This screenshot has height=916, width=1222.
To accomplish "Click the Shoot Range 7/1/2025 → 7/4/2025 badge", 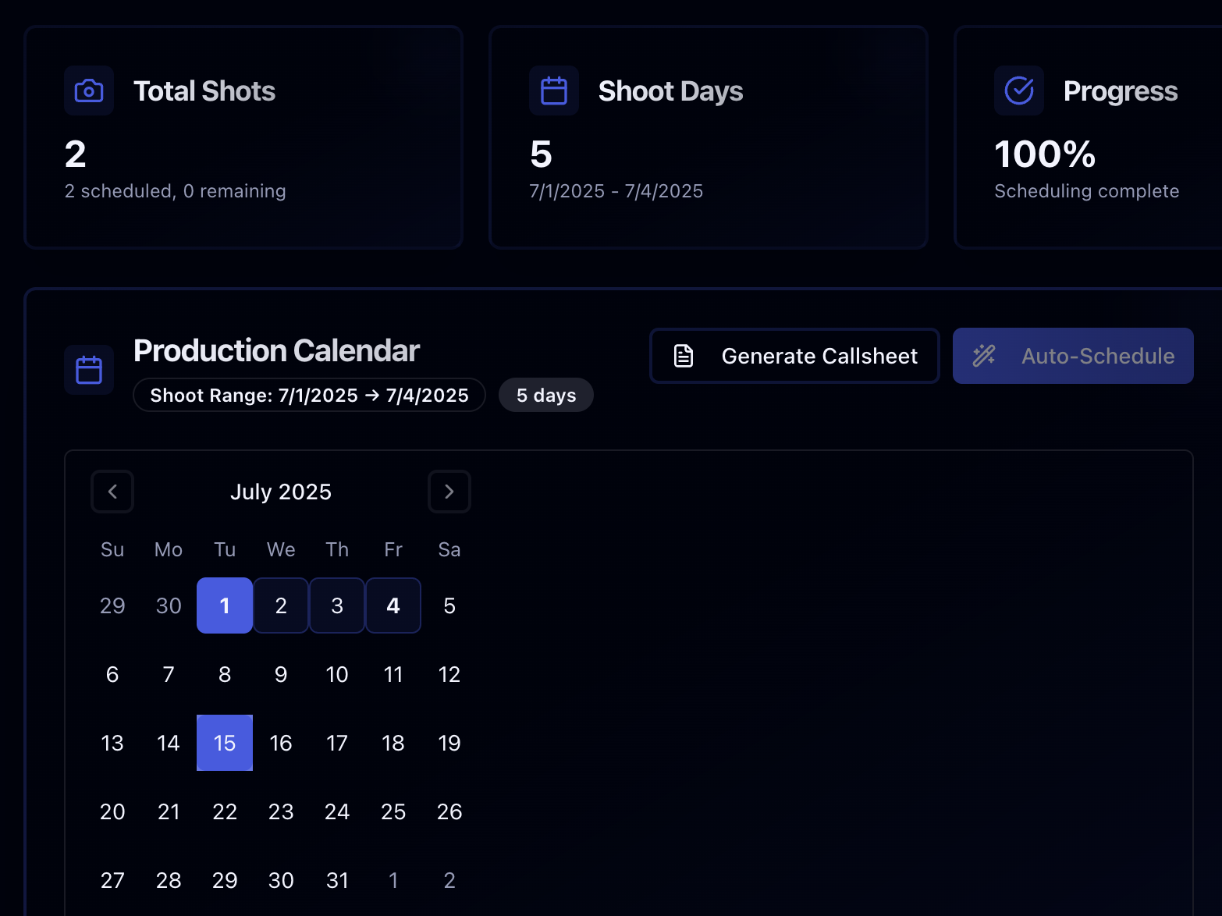I will tap(310, 395).
